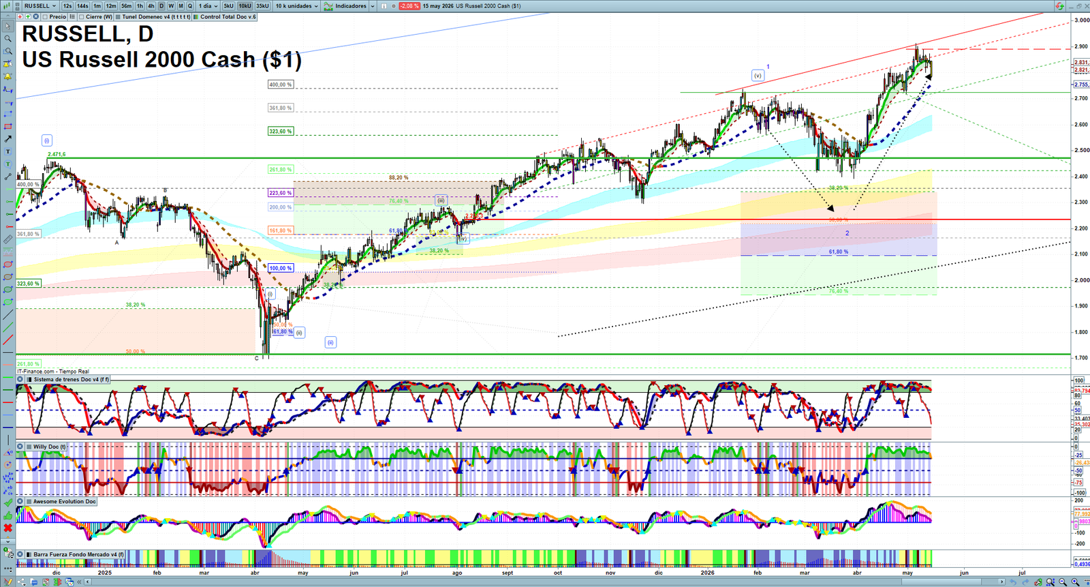Screen dimensions: 1090x587
Task: Collapse bottom toolbar with double chevron
Action: click(x=80, y=582)
